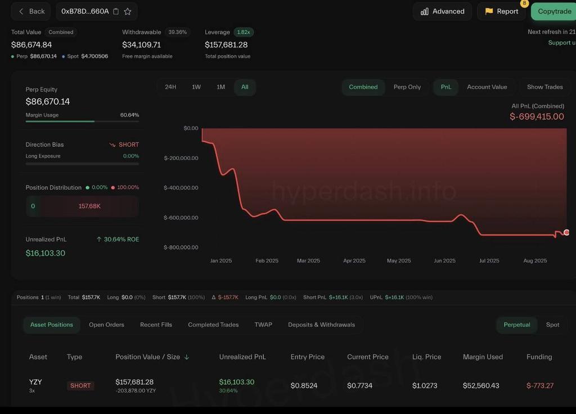Viewport: 576px width, 414px height.
Task: Open the Open Orders tab
Action: coord(106,325)
